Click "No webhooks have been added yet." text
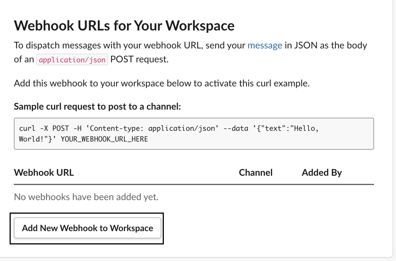 [86, 197]
